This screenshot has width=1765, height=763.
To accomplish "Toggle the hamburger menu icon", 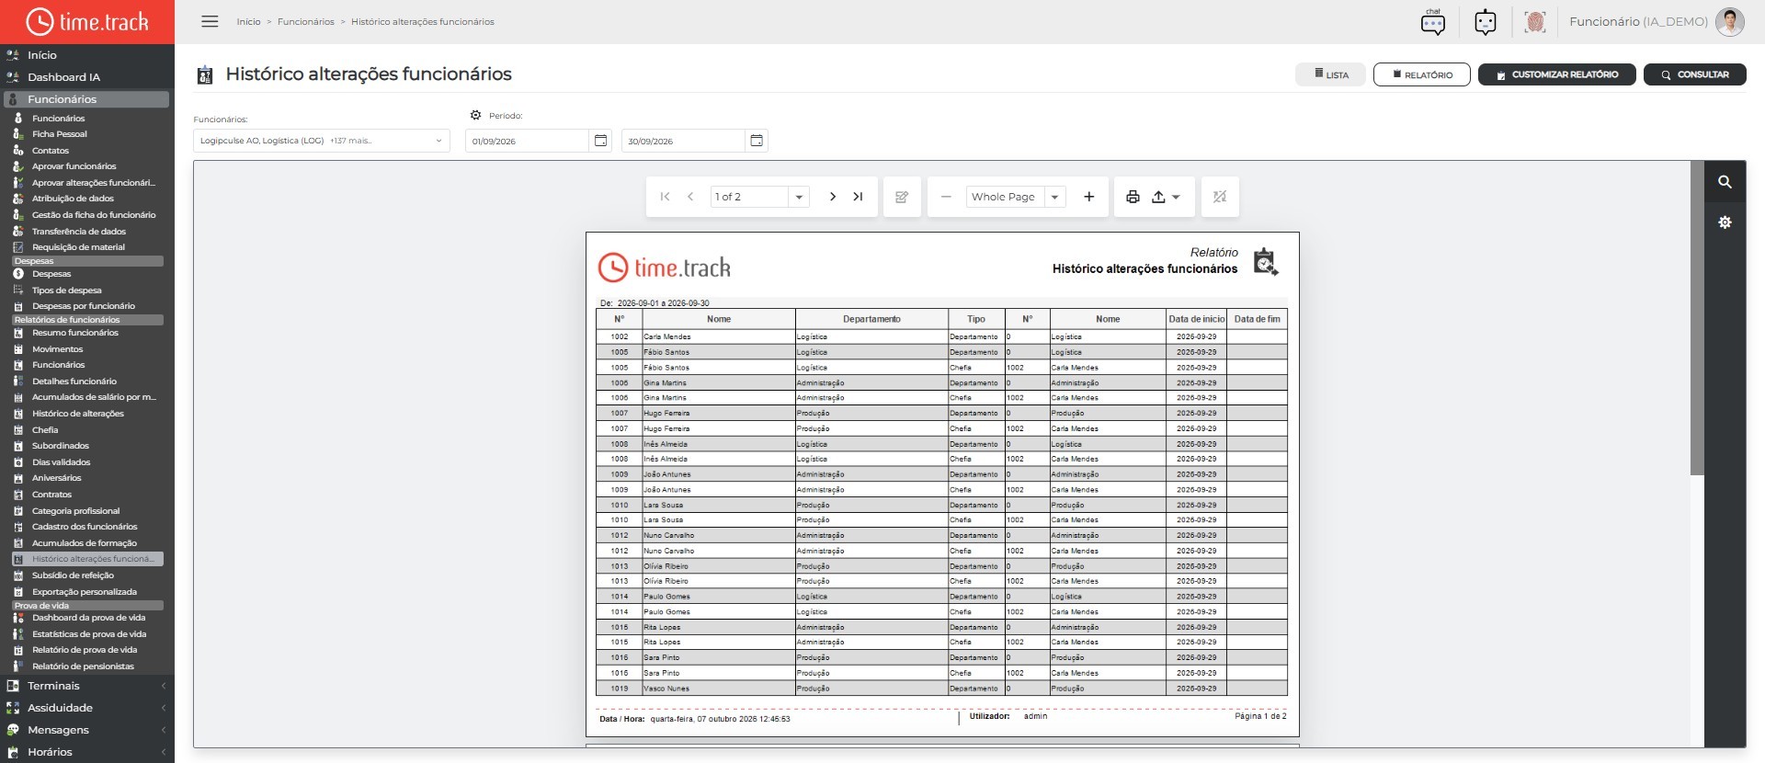I will point(210,21).
